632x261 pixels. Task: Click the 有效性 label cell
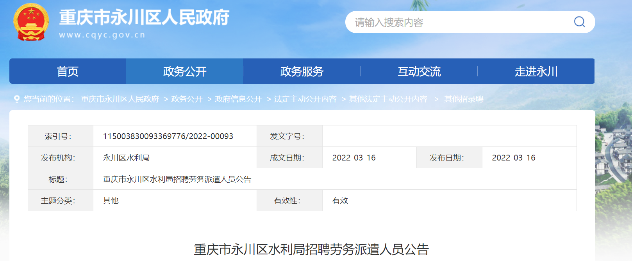click(x=289, y=200)
